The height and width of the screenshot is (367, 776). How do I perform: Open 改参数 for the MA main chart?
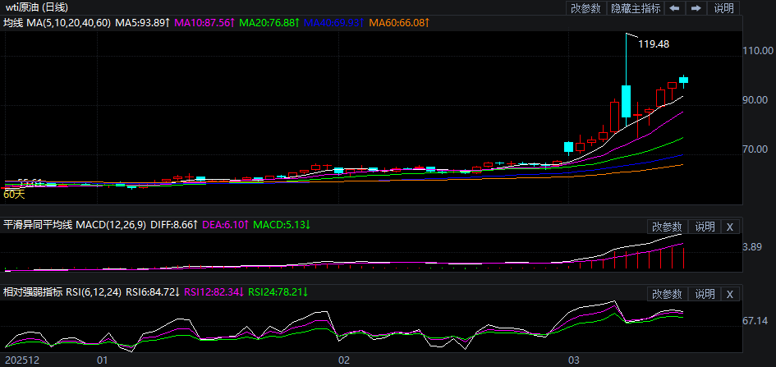586,8
